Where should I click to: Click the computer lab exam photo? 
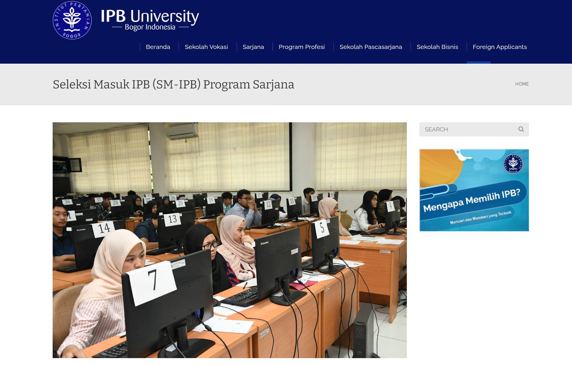coord(229,240)
